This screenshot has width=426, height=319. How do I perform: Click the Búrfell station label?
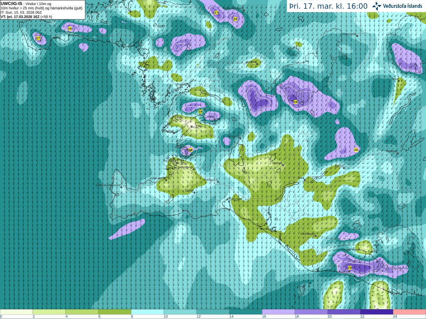(339, 166)
